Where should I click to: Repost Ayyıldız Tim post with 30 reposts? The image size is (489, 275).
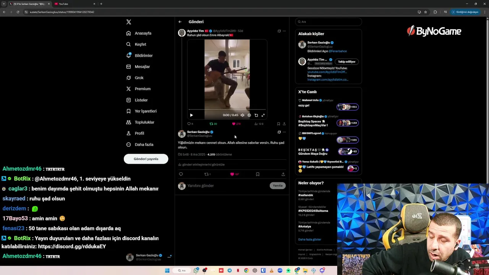(213, 124)
